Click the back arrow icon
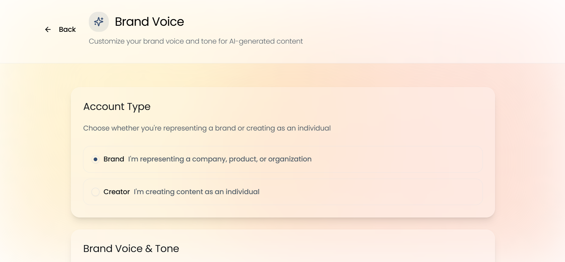The width and height of the screenshot is (565, 262). pyautogui.click(x=48, y=29)
